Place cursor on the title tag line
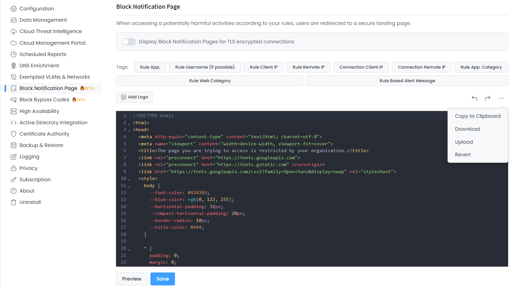This screenshot has height=288, width=513. (x=253, y=151)
